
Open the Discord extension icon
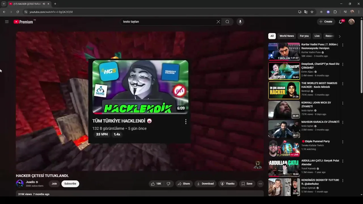328,12
